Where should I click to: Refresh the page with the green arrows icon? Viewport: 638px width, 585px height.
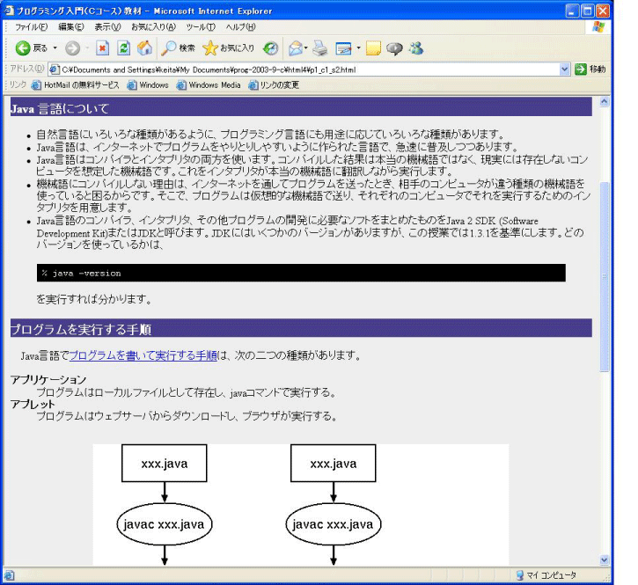124,48
